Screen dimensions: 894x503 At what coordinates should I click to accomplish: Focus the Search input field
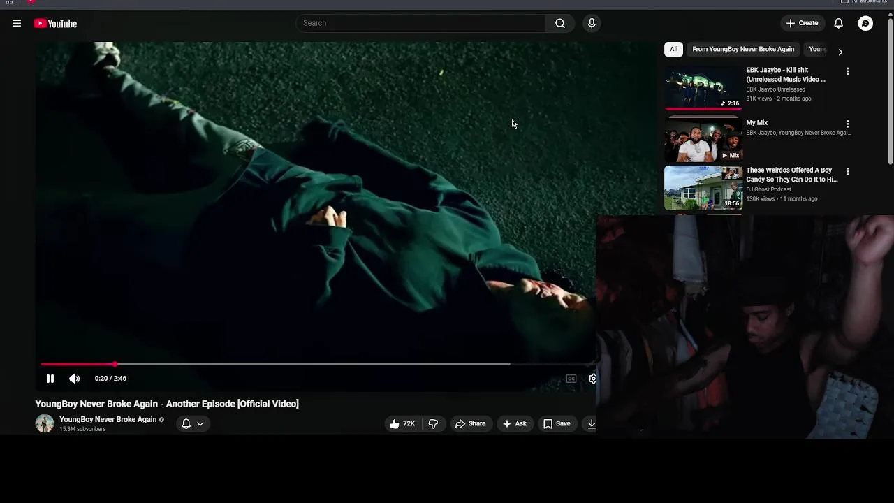[x=421, y=23]
